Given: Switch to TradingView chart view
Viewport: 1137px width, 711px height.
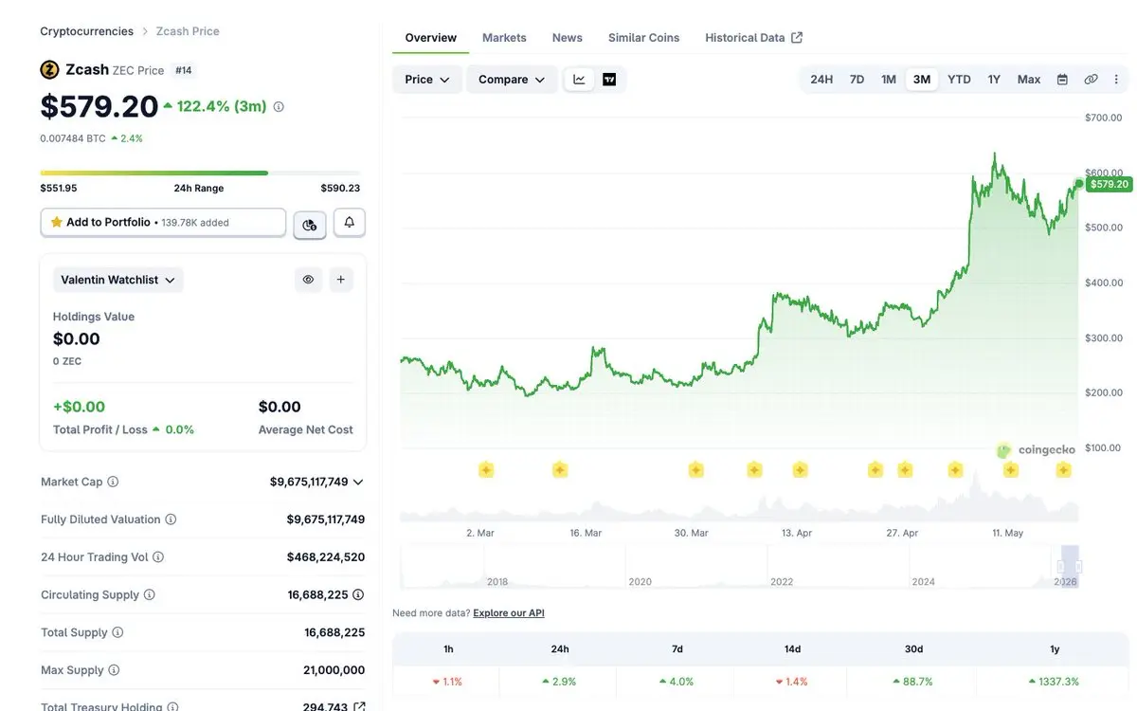Looking at the screenshot, I should [x=609, y=80].
